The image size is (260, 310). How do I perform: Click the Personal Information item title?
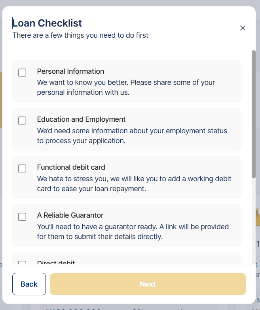pyautogui.click(x=70, y=71)
